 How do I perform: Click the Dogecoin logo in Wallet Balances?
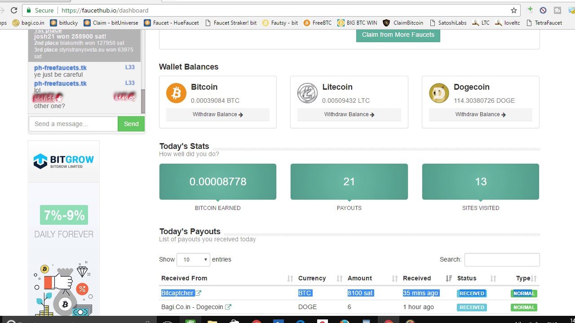pos(439,93)
